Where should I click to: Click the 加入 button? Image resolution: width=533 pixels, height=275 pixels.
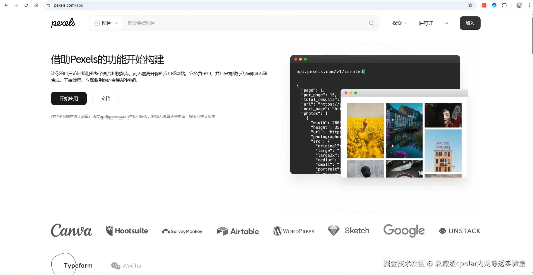click(x=470, y=23)
